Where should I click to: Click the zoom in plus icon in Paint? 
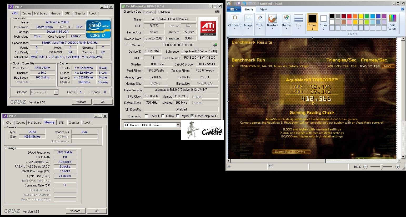tap(398, 167)
